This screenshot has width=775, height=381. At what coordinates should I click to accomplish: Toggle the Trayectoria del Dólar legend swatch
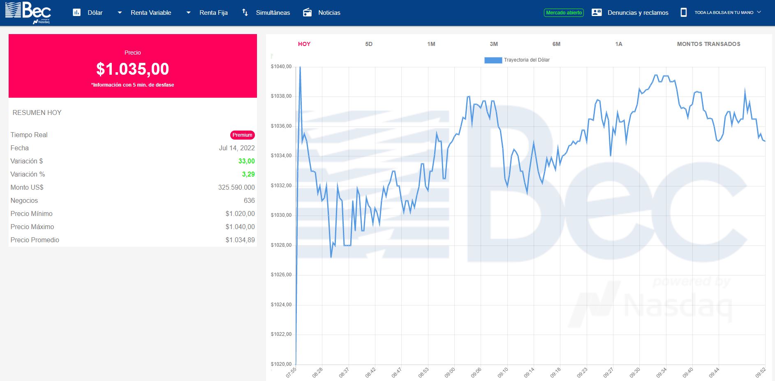pos(493,60)
